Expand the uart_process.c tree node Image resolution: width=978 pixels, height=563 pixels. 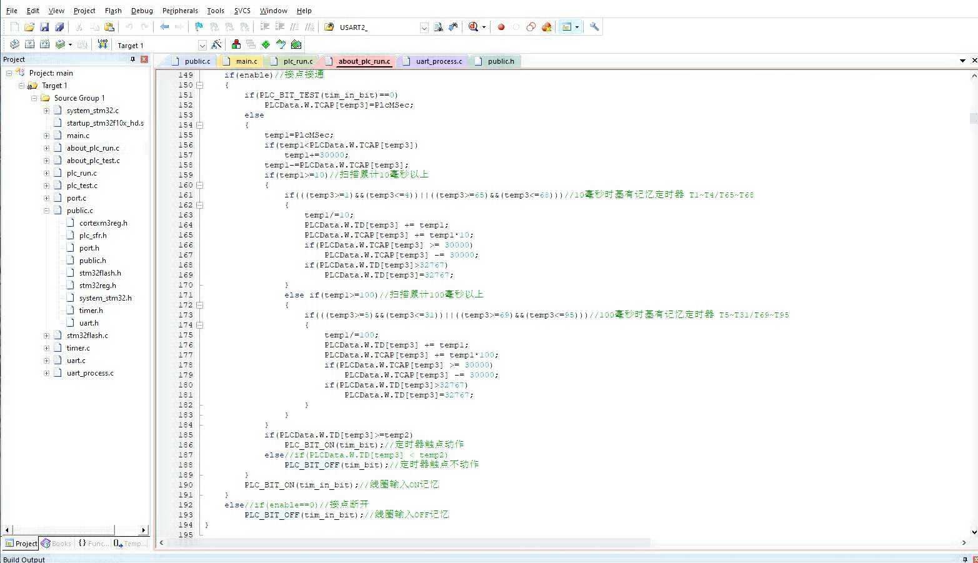[x=46, y=373]
